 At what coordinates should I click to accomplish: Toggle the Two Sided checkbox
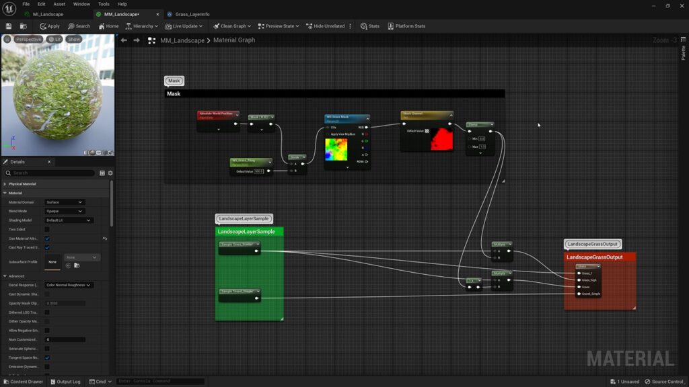(x=47, y=229)
